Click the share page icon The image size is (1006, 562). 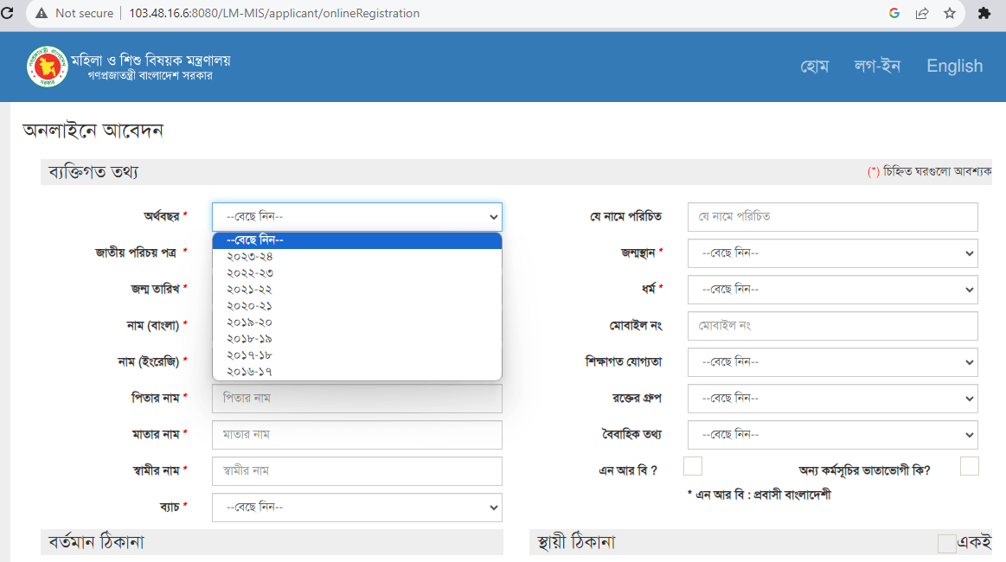tap(922, 13)
